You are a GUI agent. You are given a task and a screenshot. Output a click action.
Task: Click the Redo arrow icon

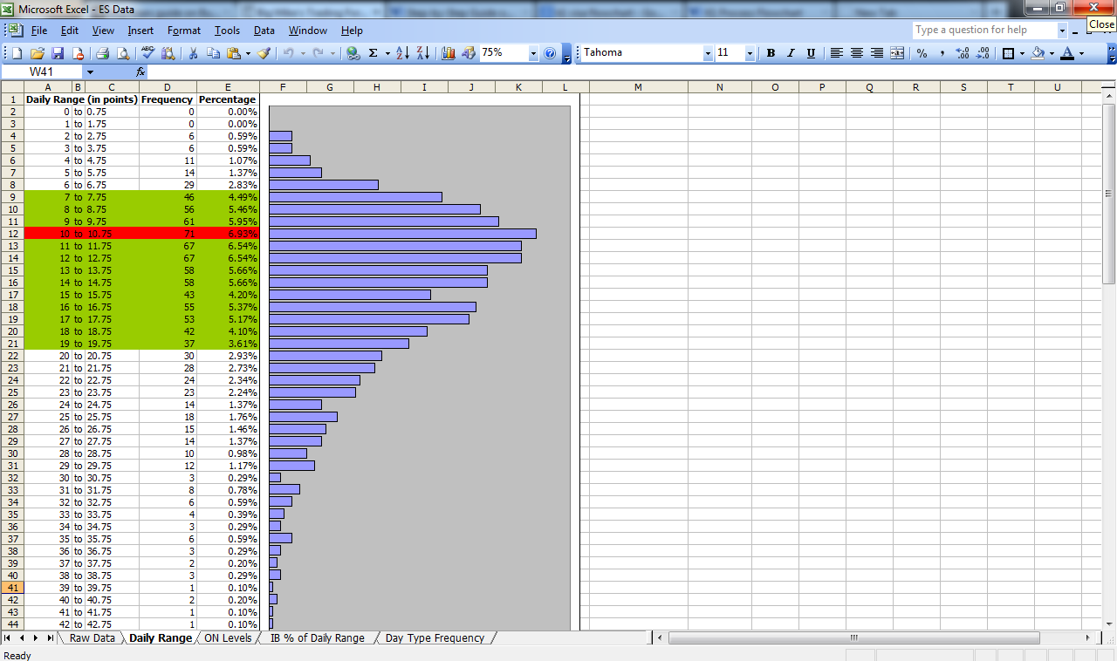coord(319,53)
